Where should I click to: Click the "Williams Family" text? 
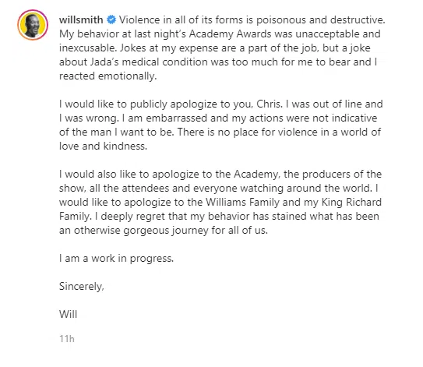coord(242,203)
